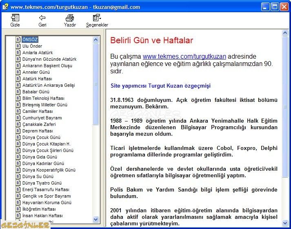This screenshot has width=291, height=229.
Task: Open the İlköğretim Haftası topic
Action: (39, 209)
